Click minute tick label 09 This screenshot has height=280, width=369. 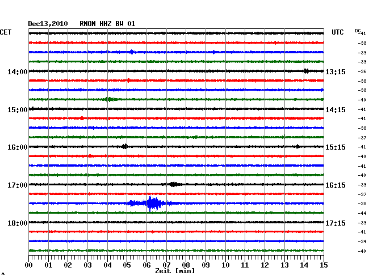[x=206, y=265]
